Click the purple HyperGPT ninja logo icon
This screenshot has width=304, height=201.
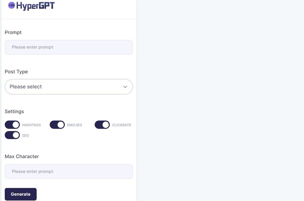[x=11, y=6]
